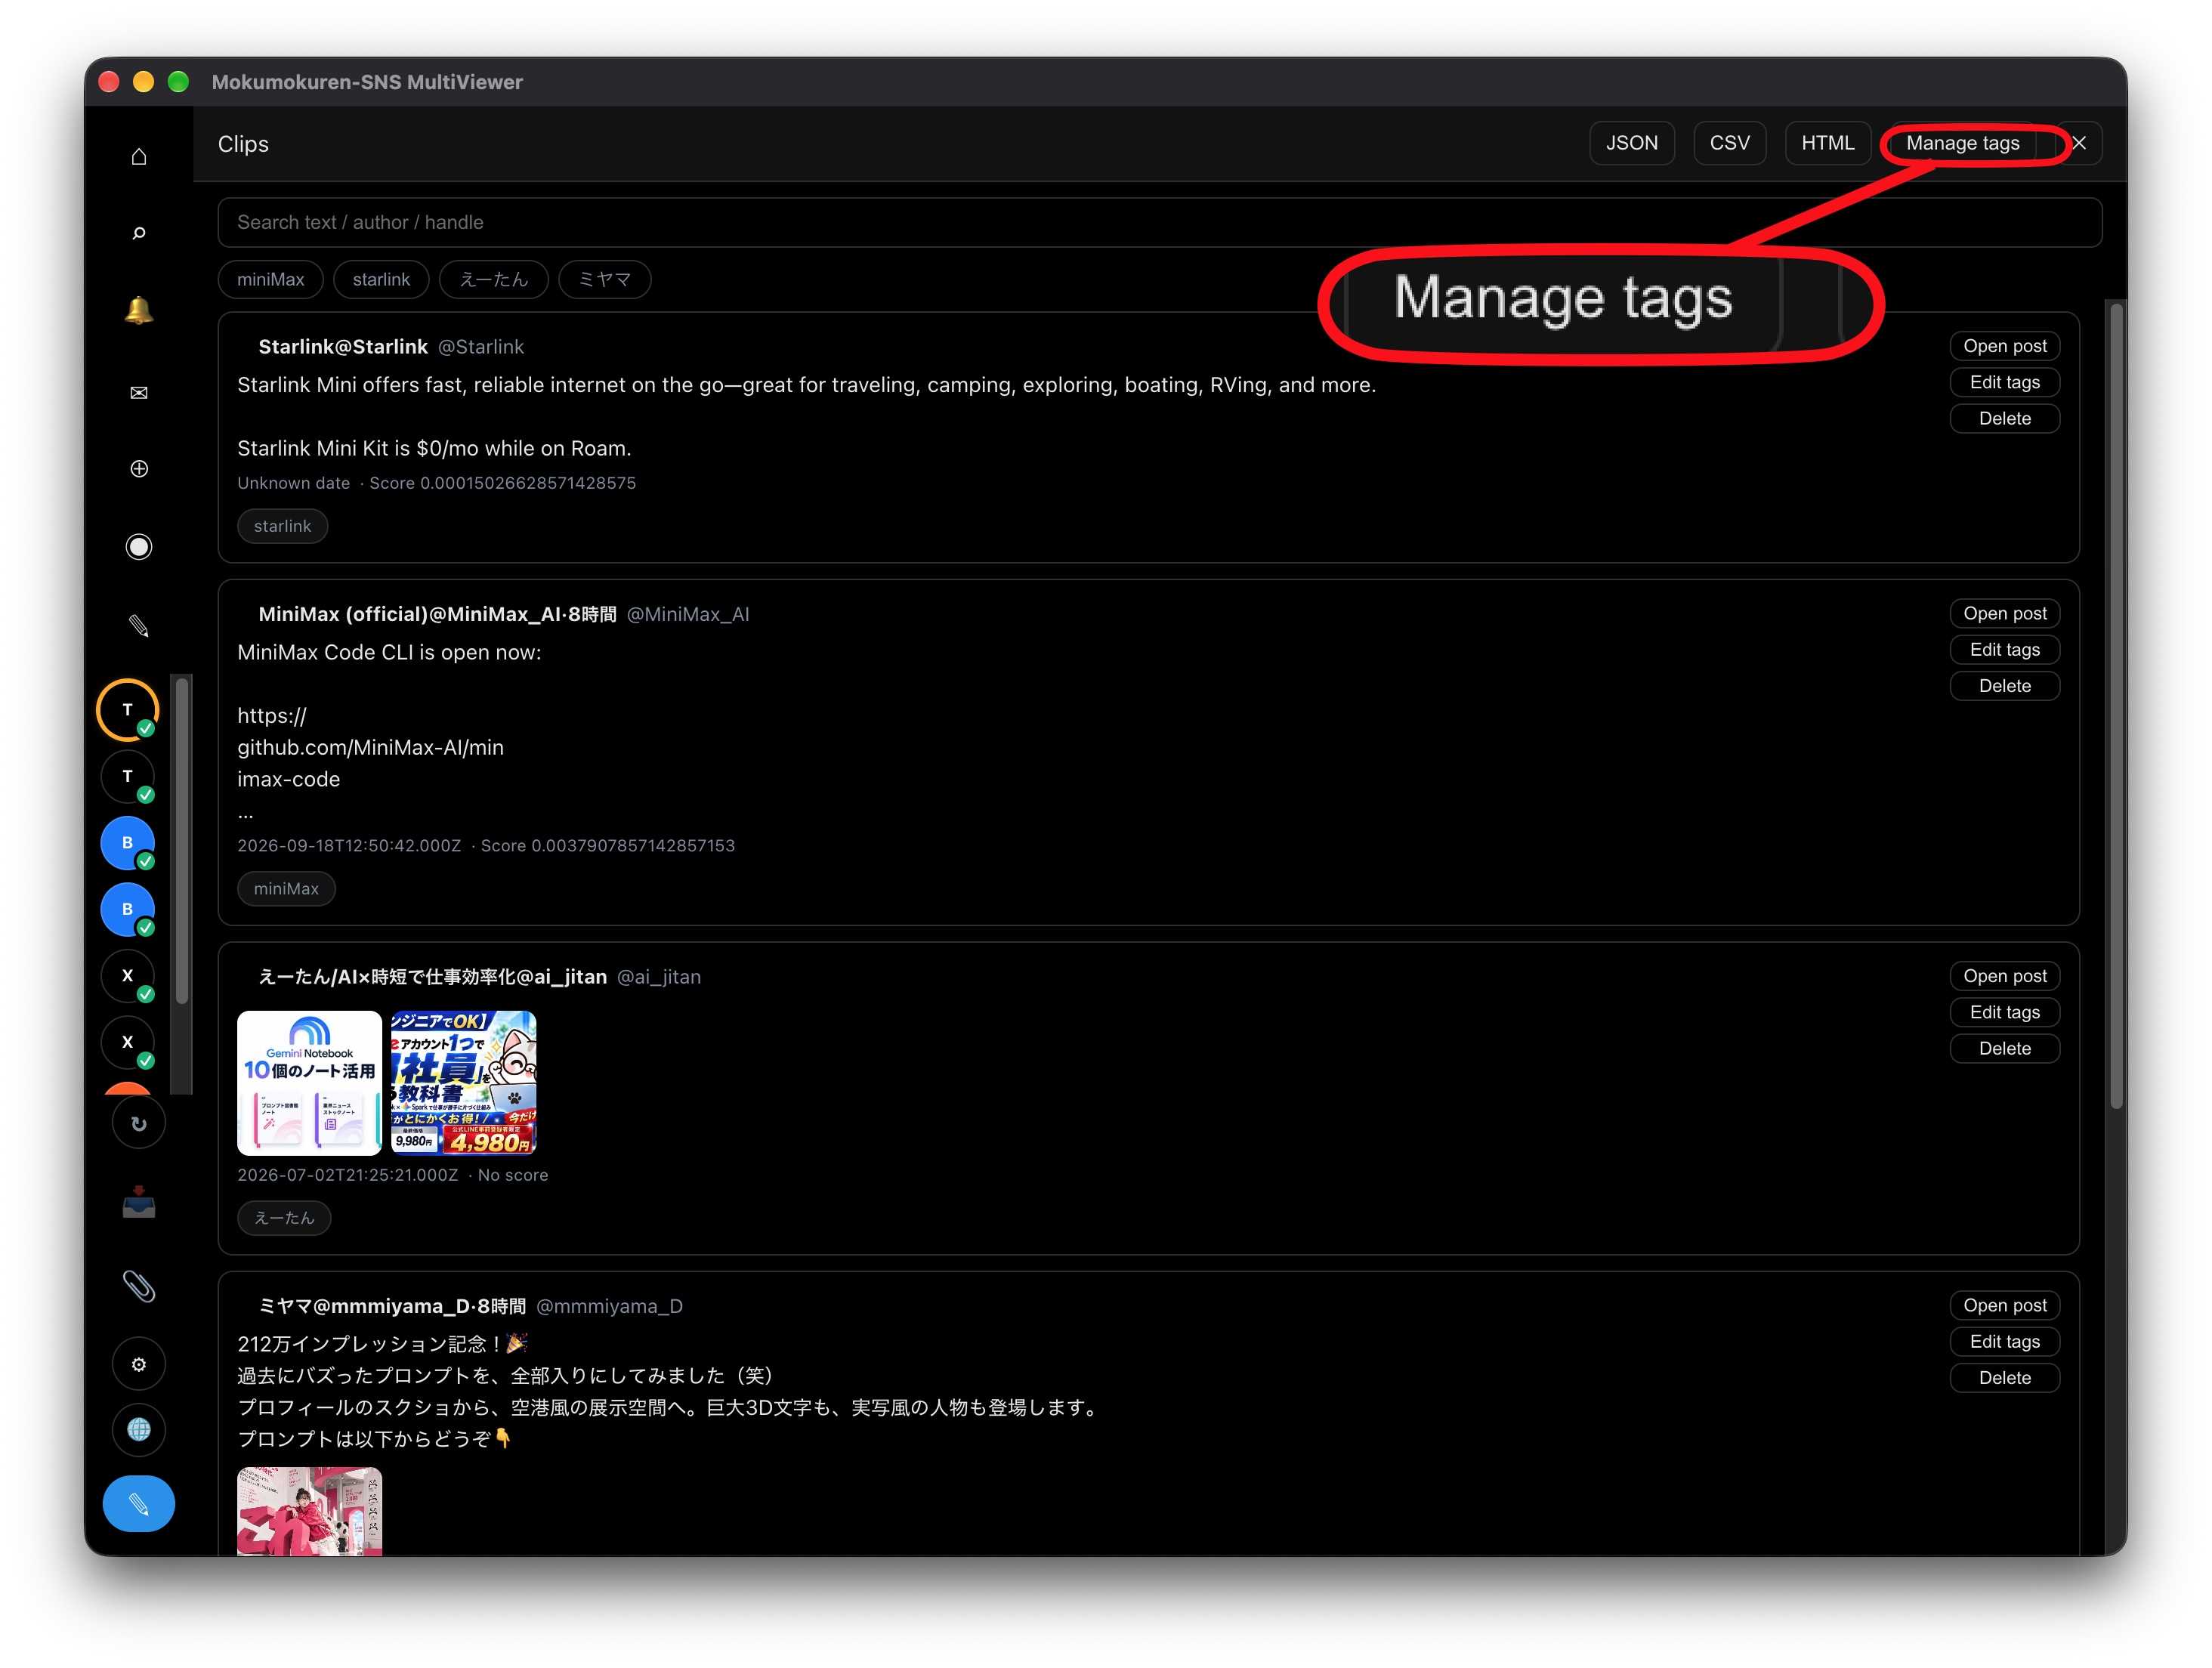Open post for the mmmiyama_D clip
2212x1668 pixels.
tap(2005, 1305)
